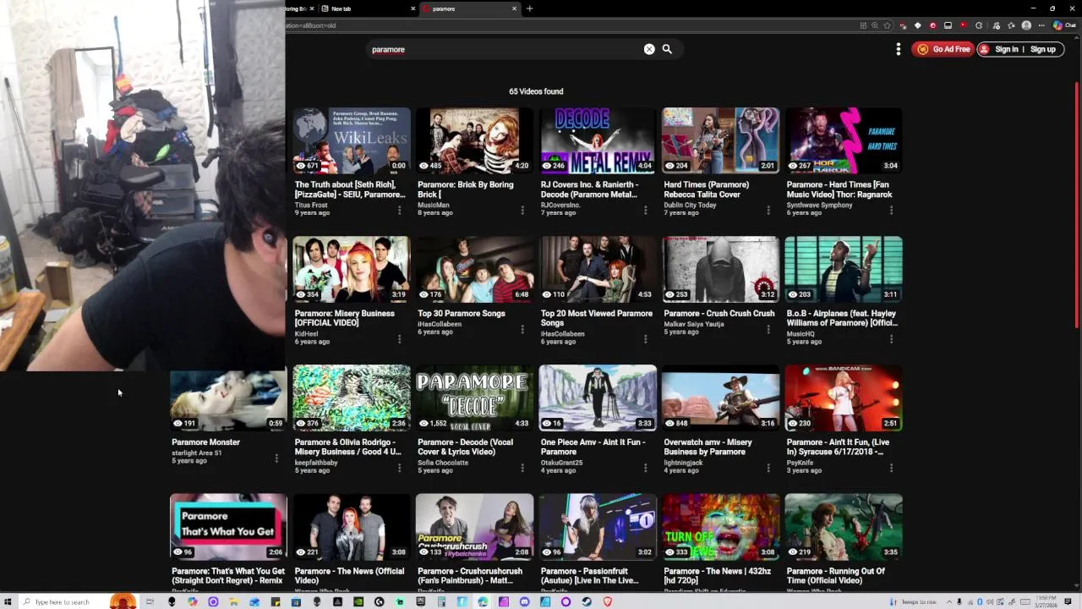Click Paramore - Crush Crush Crush title

point(719,313)
